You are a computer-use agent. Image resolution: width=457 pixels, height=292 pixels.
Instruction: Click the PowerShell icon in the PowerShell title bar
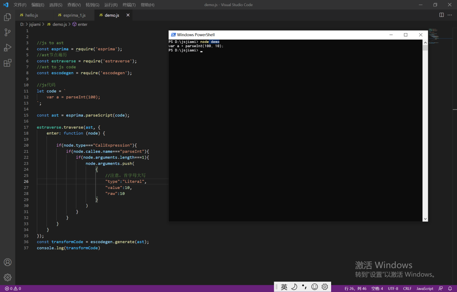[x=173, y=35]
